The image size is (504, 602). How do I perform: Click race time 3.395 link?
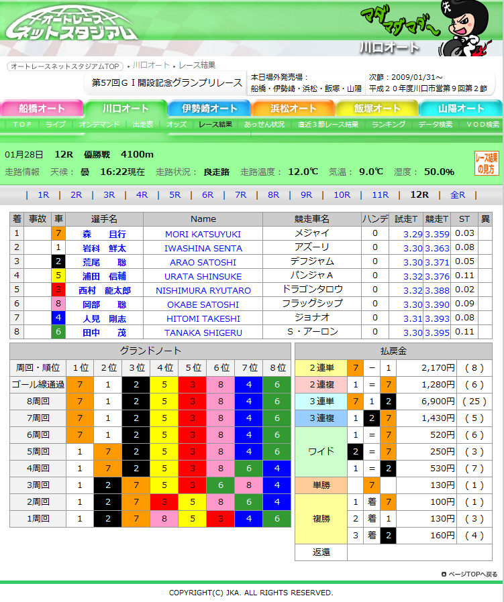click(x=437, y=333)
